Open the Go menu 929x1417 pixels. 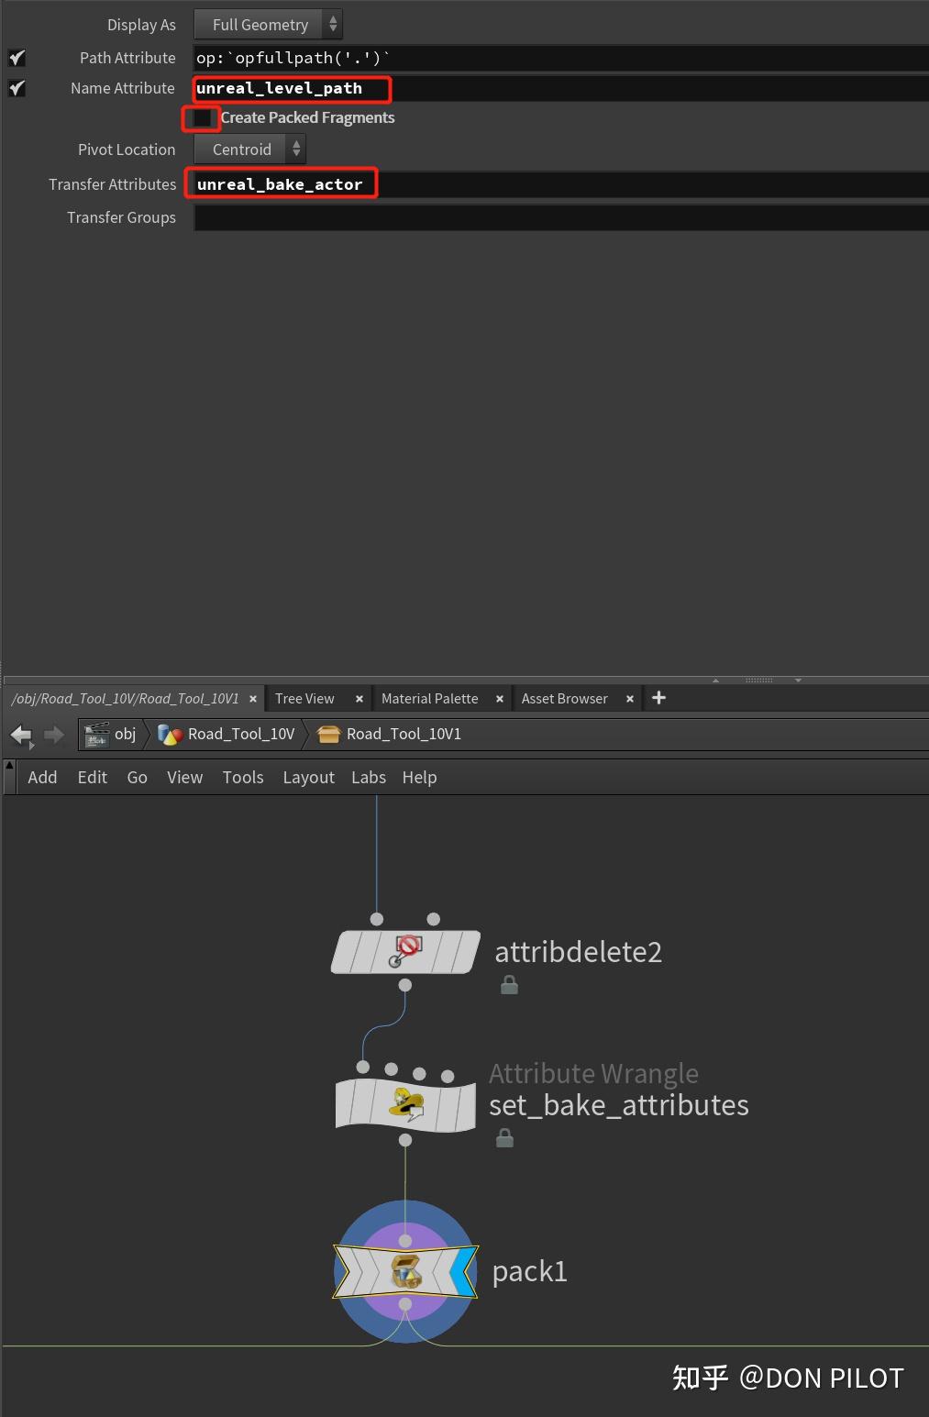(x=138, y=777)
